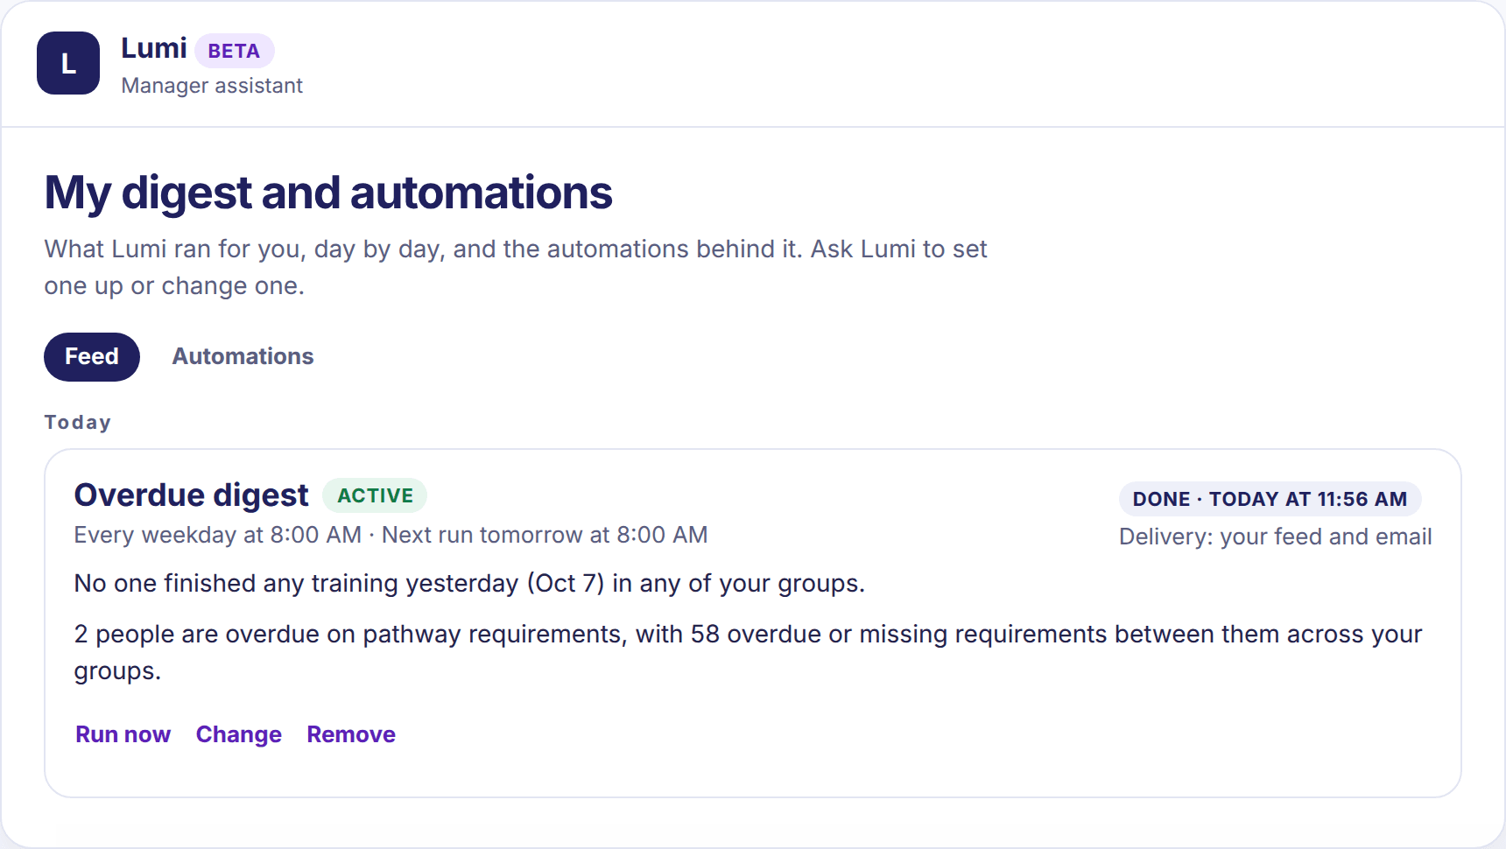Remove the Overdue digest automation
Image resolution: width=1506 pixels, height=849 pixels.
(x=351, y=734)
